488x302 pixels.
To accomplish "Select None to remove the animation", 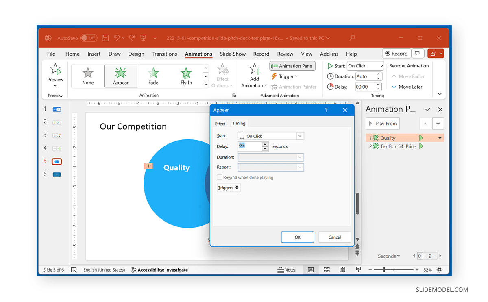I will pyautogui.click(x=88, y=75).
